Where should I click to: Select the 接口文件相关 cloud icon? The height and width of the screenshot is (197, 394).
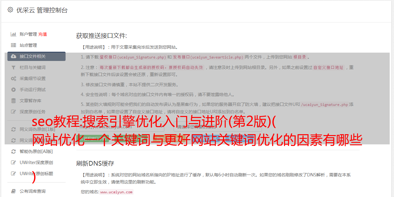(14, 56)
